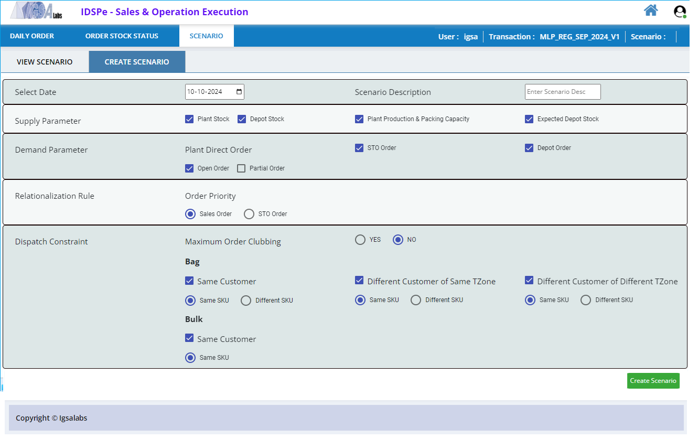Select Same SKU under Bag Same Customer
699x439 pixels.
pyautogui.click(x=190, y=301)
